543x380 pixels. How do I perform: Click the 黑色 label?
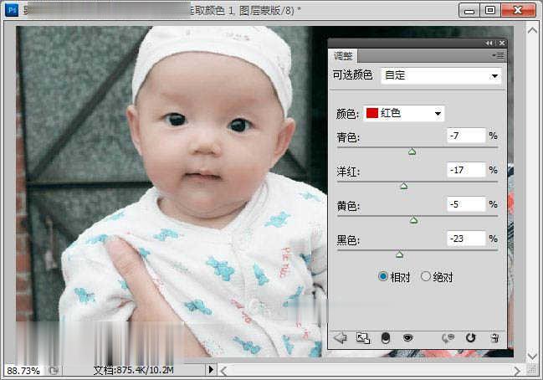coord(348,240)
